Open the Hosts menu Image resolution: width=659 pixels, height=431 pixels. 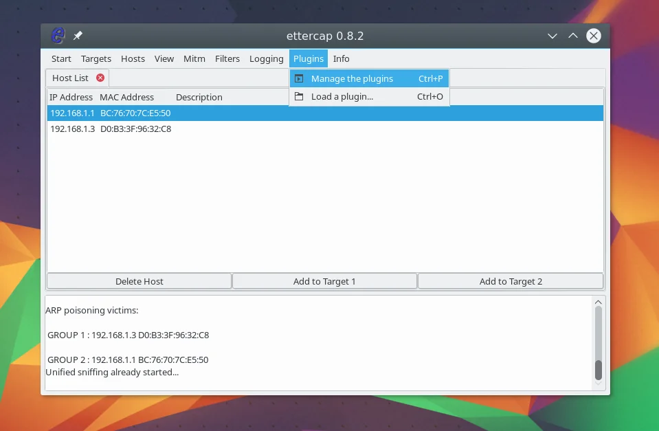133,59
